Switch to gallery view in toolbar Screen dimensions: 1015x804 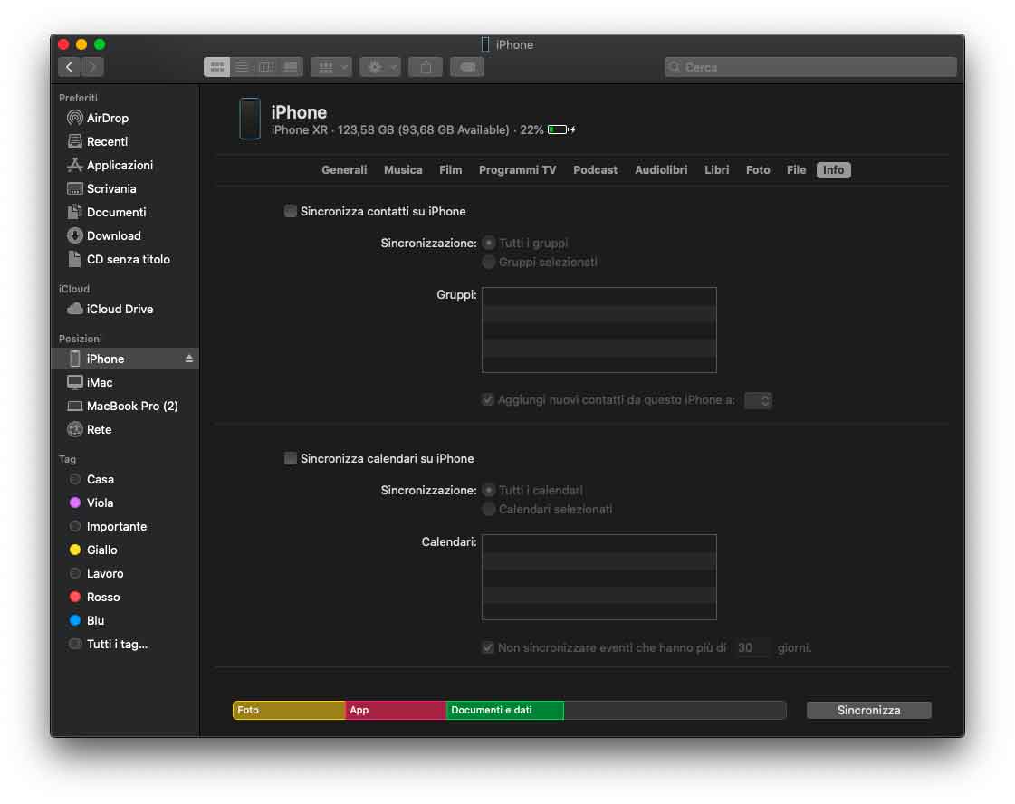pyautogui.click(x=291, y=67)
